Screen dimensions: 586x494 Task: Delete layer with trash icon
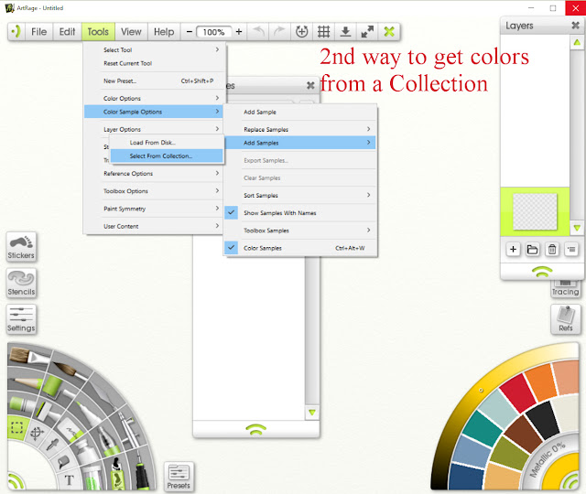pyautogui.click(x=552, y=249)
